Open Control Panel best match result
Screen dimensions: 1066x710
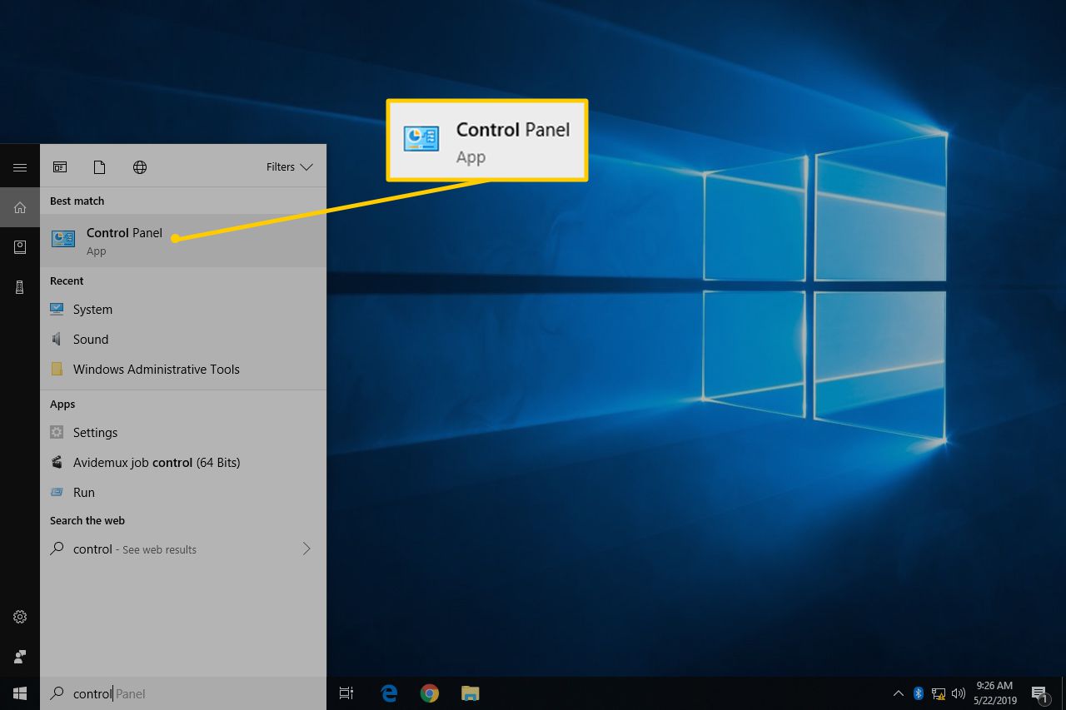(x=183, y=241)
